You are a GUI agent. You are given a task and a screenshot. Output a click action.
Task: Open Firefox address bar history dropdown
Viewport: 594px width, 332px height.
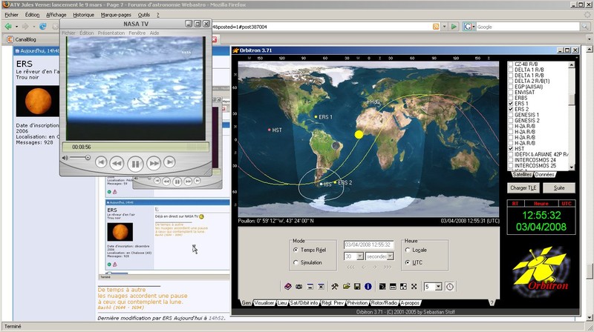(x=444, y=27)
